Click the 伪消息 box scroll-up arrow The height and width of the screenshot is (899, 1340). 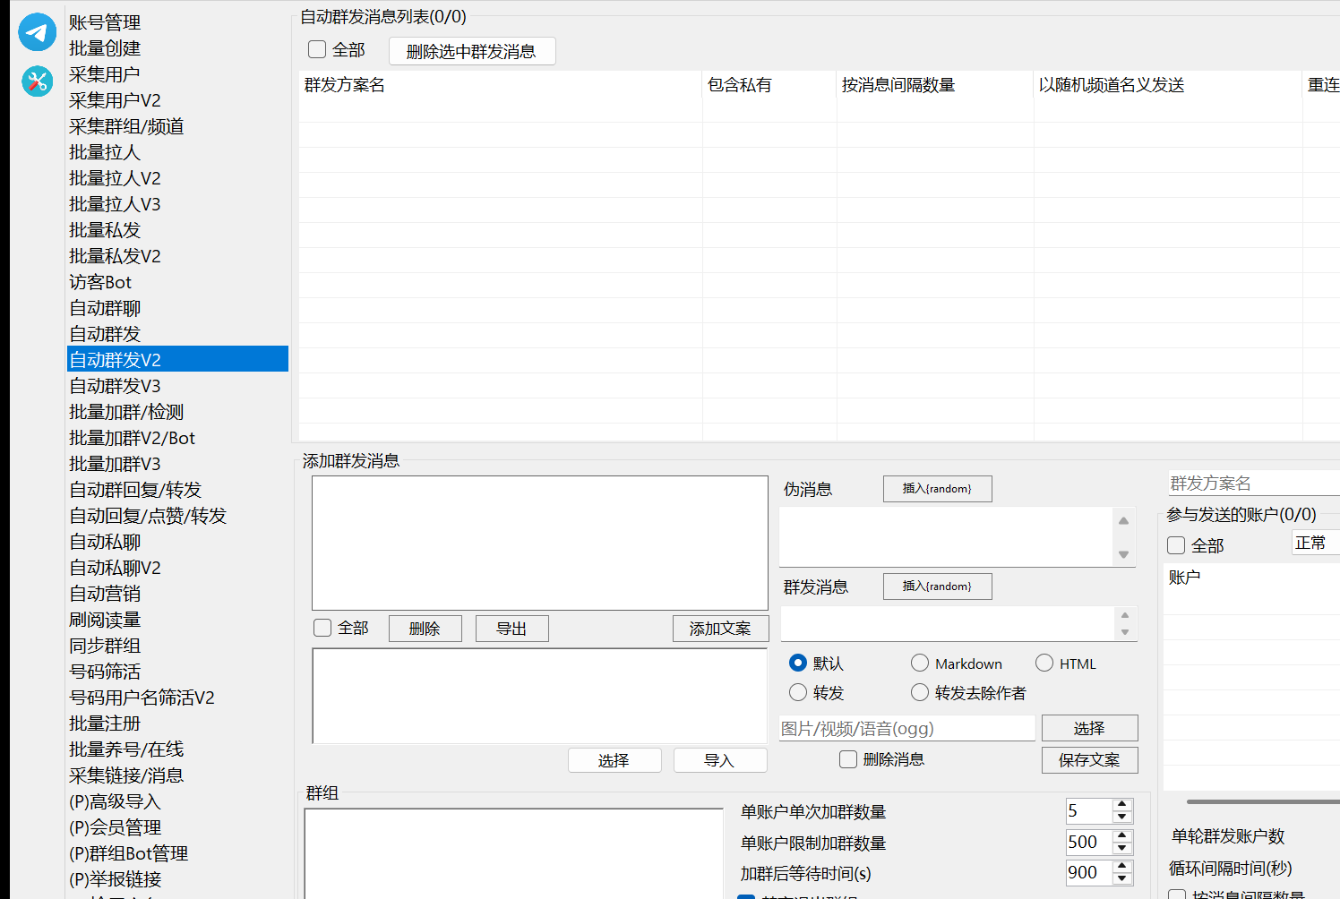click(x=1123, y=520)
